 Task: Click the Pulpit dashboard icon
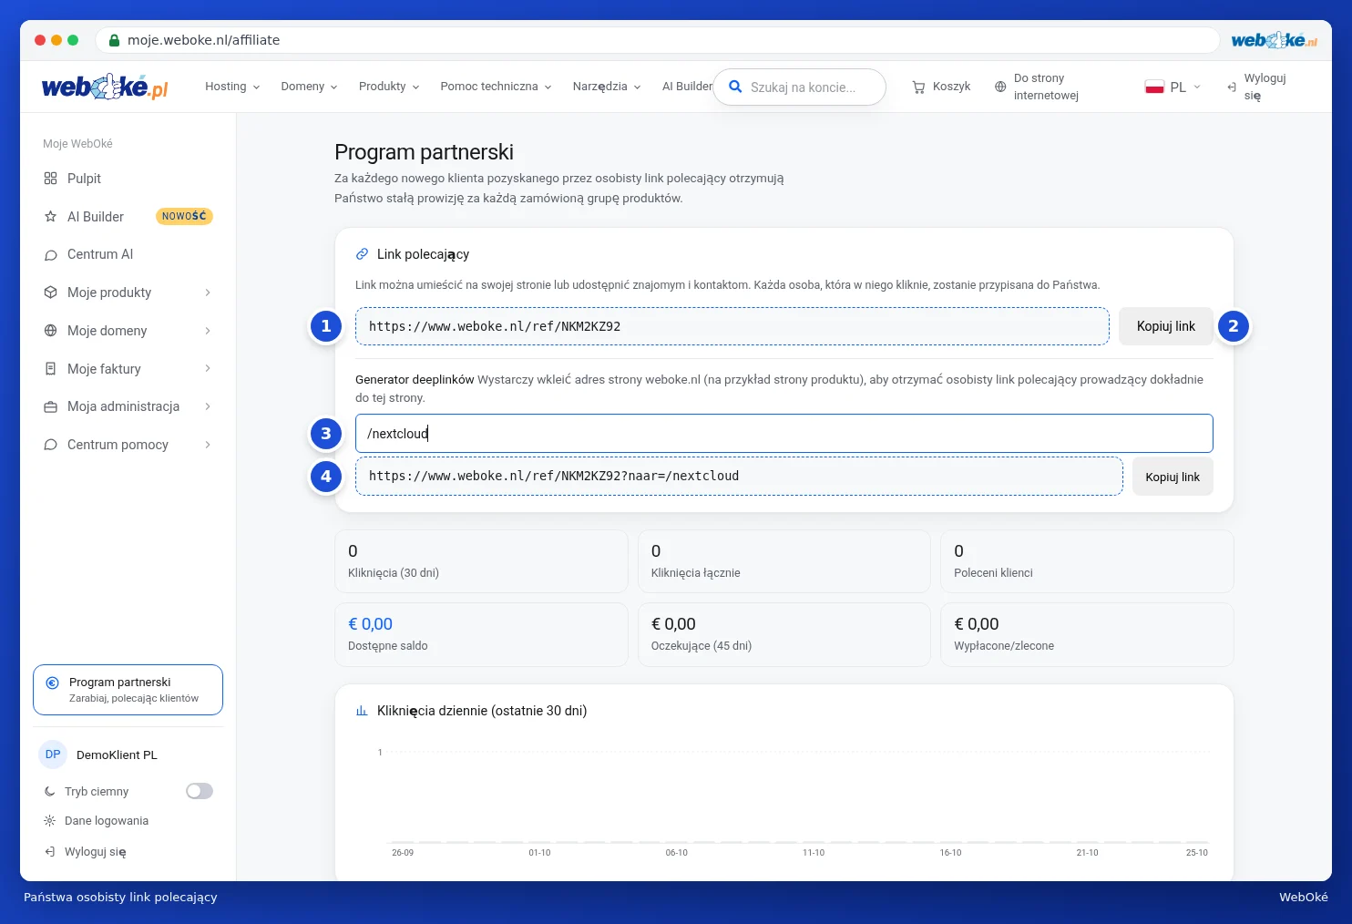(50, 179)
